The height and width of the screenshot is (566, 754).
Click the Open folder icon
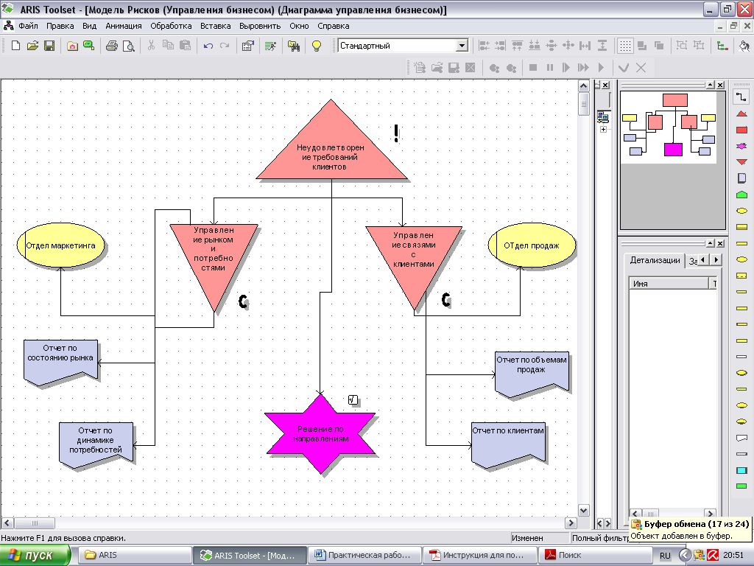click(32, 46)
